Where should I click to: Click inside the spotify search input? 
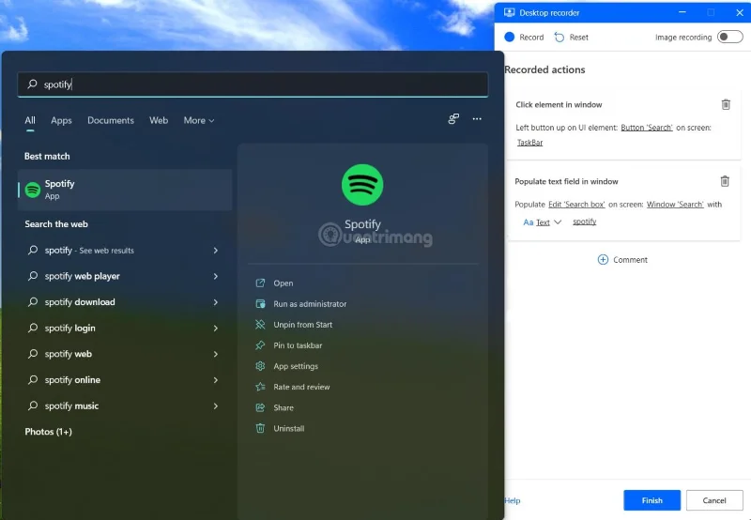pyautogui.click(x=253, y=84)
